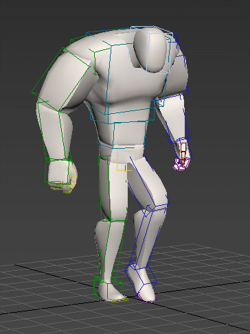Select the green foot bone

(x=109, y=289)
